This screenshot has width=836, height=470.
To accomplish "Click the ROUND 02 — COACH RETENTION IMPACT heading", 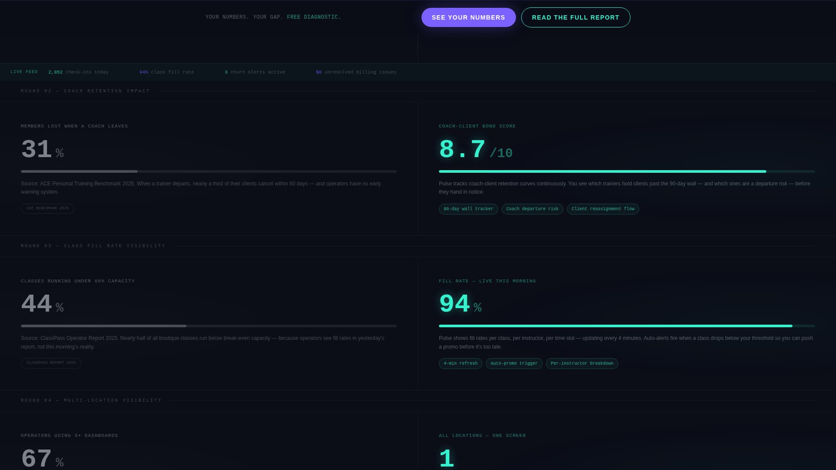I will [x=85, y=91].
